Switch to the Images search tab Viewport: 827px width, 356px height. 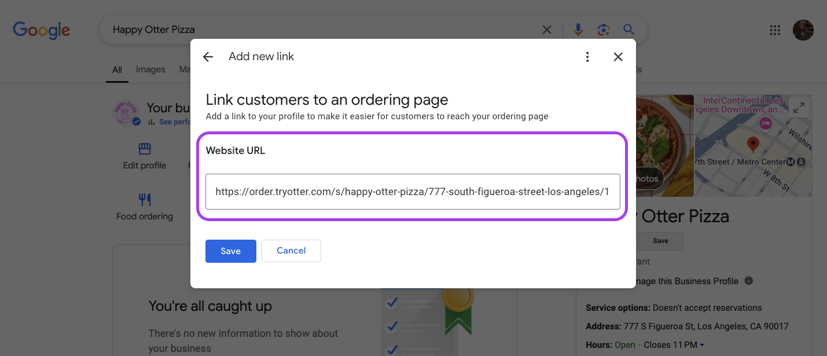150,69
